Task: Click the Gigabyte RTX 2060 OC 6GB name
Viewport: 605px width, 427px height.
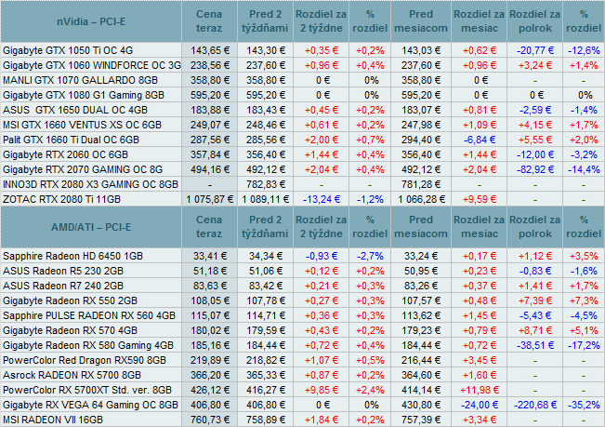Action: pos(65,154)
